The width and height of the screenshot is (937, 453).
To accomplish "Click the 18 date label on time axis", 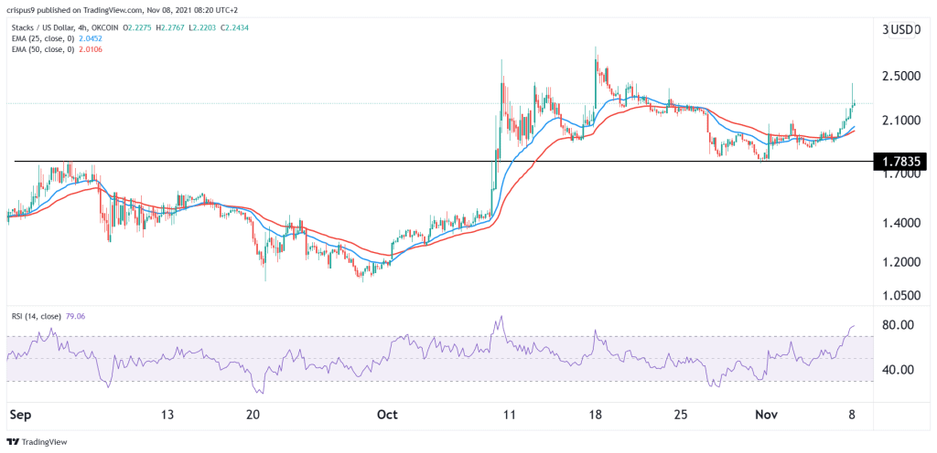I will [594, 415].
